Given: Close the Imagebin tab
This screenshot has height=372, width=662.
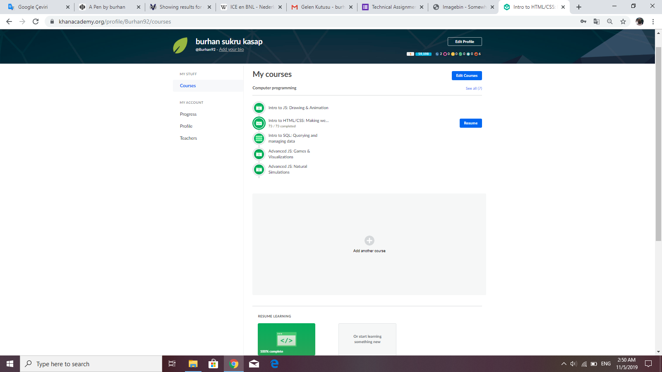Looking at the screenshot, I should [492, 7].
